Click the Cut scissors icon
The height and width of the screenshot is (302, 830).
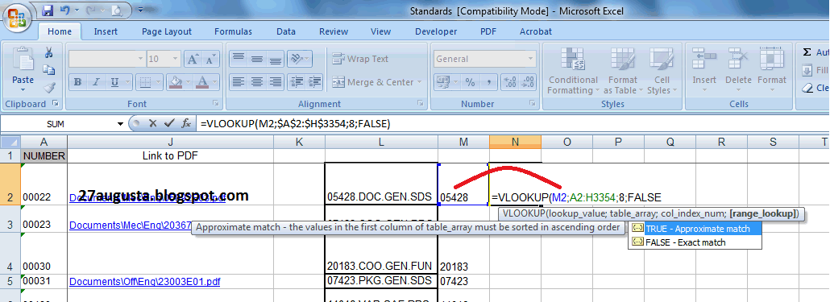tap(48, 52)
